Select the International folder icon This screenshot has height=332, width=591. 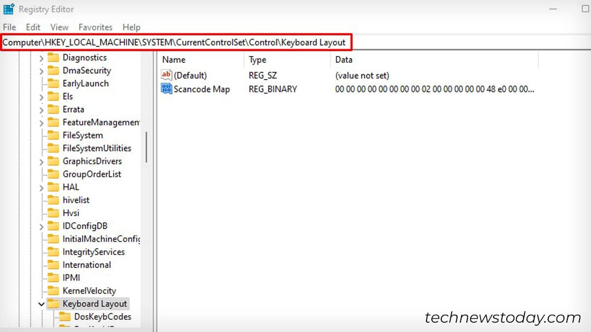[x=53, y=265]
